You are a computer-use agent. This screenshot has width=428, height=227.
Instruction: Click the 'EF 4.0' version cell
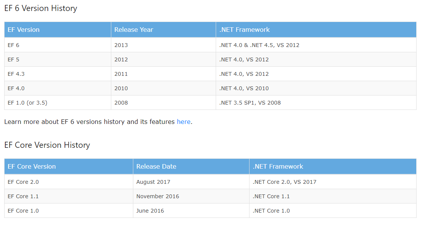[58, 88]
